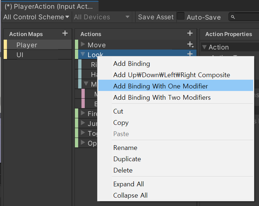Collapse the Look action
This screenshot has width=259, height=206.
[83, 55]
